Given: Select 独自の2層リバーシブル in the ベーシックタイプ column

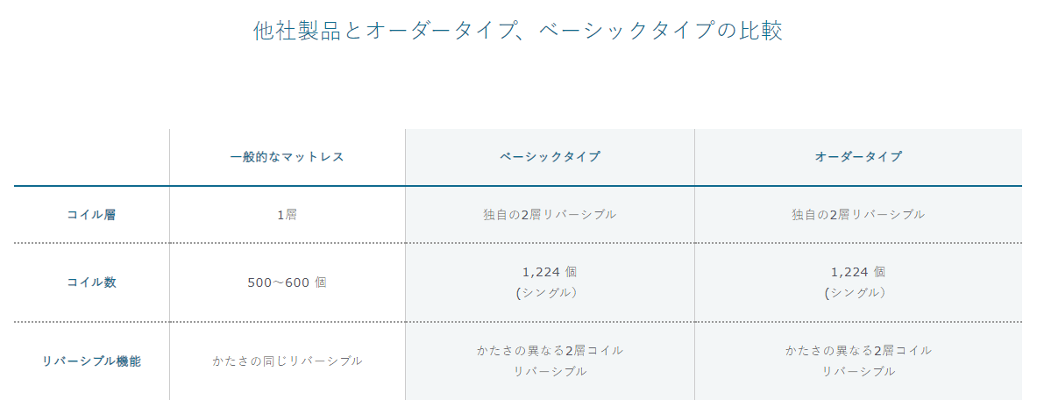Looking at the screenshot, I should click(550, 215).
